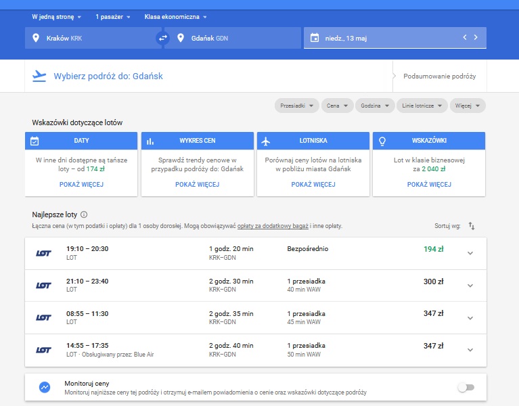This screenshot has height=406, width=519.
Task: Open opłaty za dodatkowy bagaż link
Action: coord(273,226)
